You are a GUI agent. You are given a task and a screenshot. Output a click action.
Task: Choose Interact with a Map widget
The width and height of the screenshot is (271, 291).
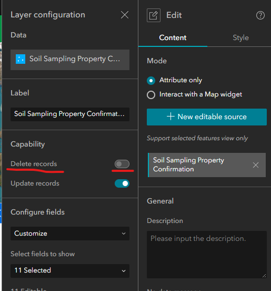click(151, 95)
